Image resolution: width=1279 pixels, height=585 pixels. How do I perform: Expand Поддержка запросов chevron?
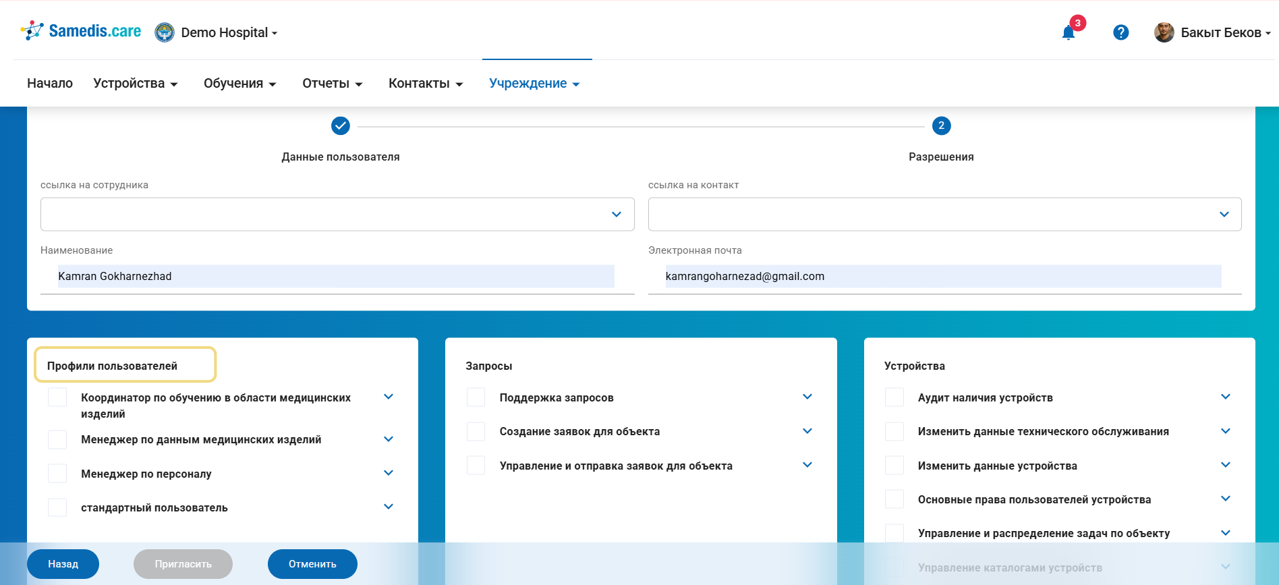[807, 397]
